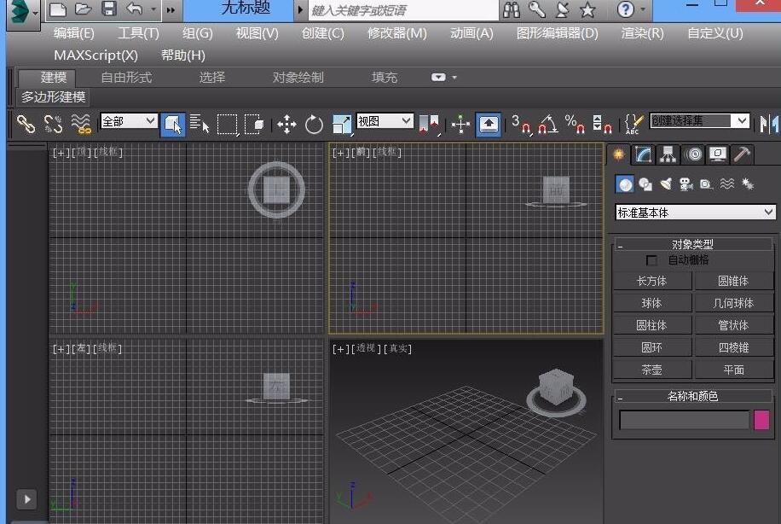Choose the Select and Rotate tool
Image resolution: width=781 pixels, height=524 pixels.
tap(314, 125)
